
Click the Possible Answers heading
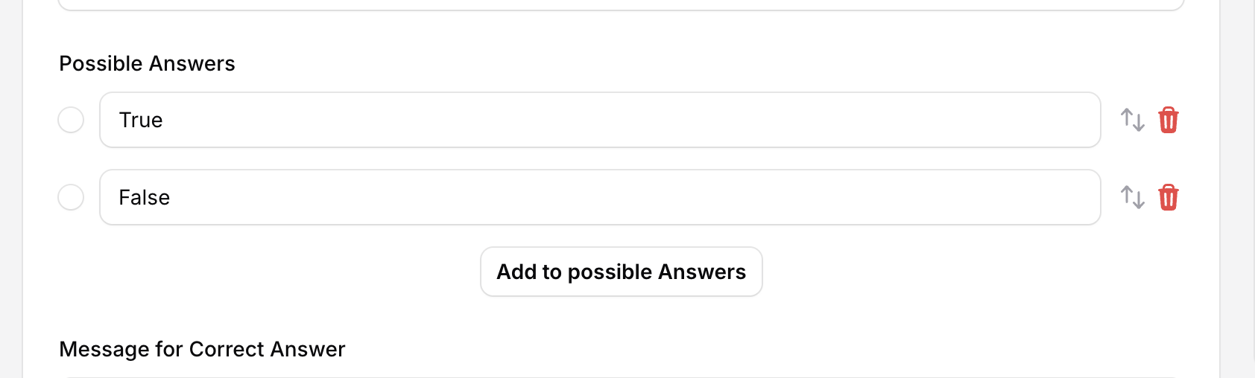click(147, 63)
